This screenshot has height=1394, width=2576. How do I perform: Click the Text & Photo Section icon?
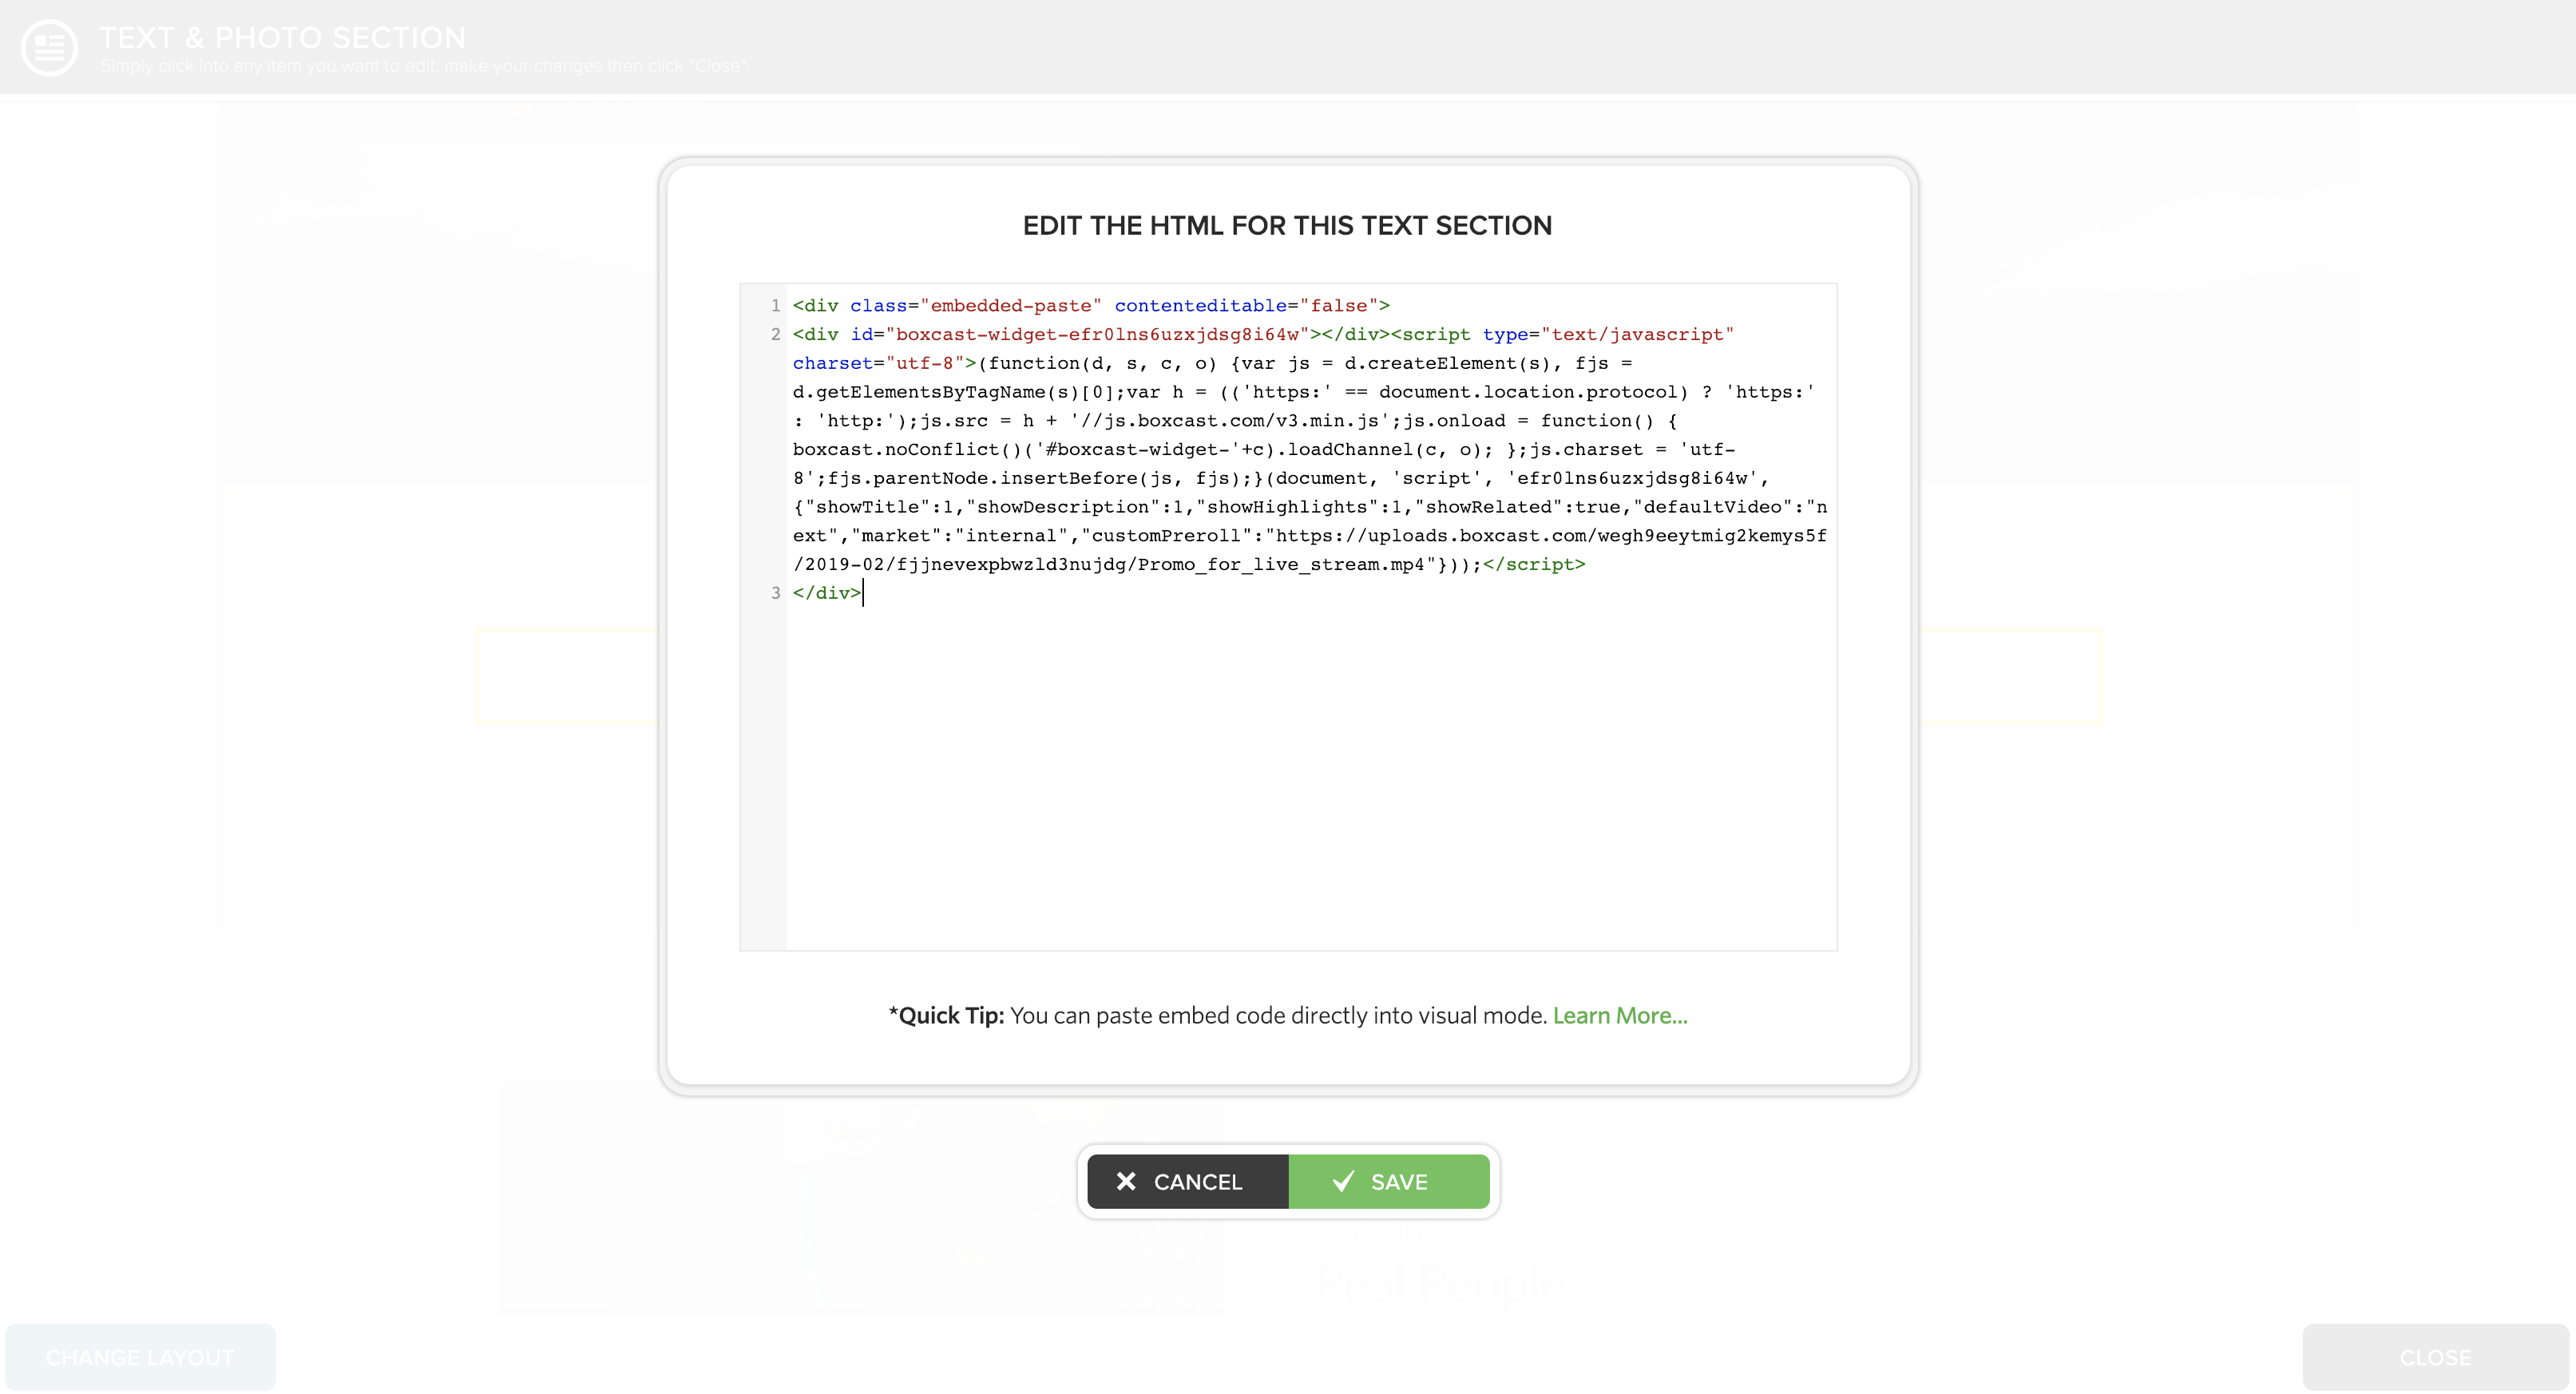pos(49,47)
